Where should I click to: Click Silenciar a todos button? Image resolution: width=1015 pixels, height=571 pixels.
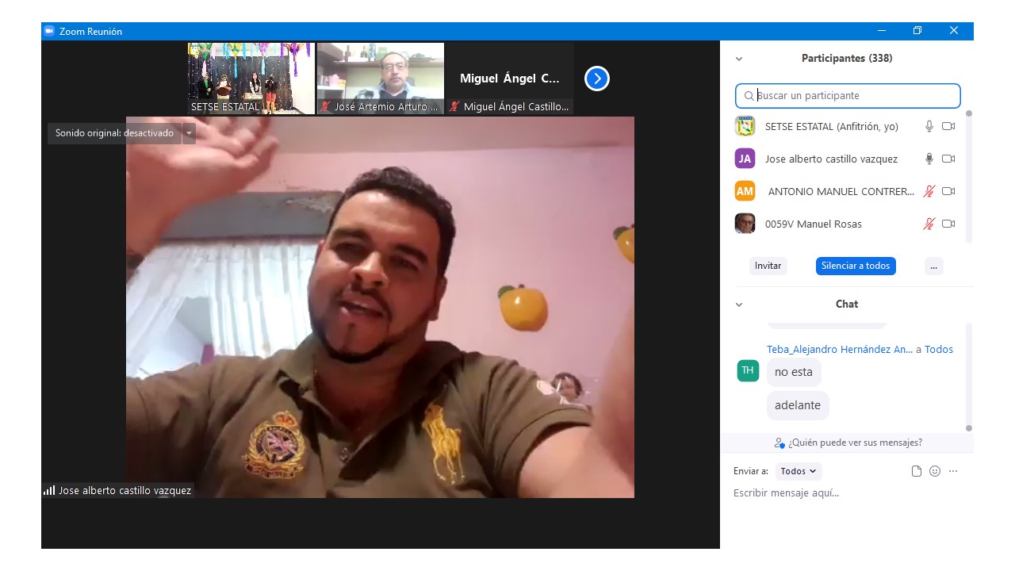click(x=856, y=266)
